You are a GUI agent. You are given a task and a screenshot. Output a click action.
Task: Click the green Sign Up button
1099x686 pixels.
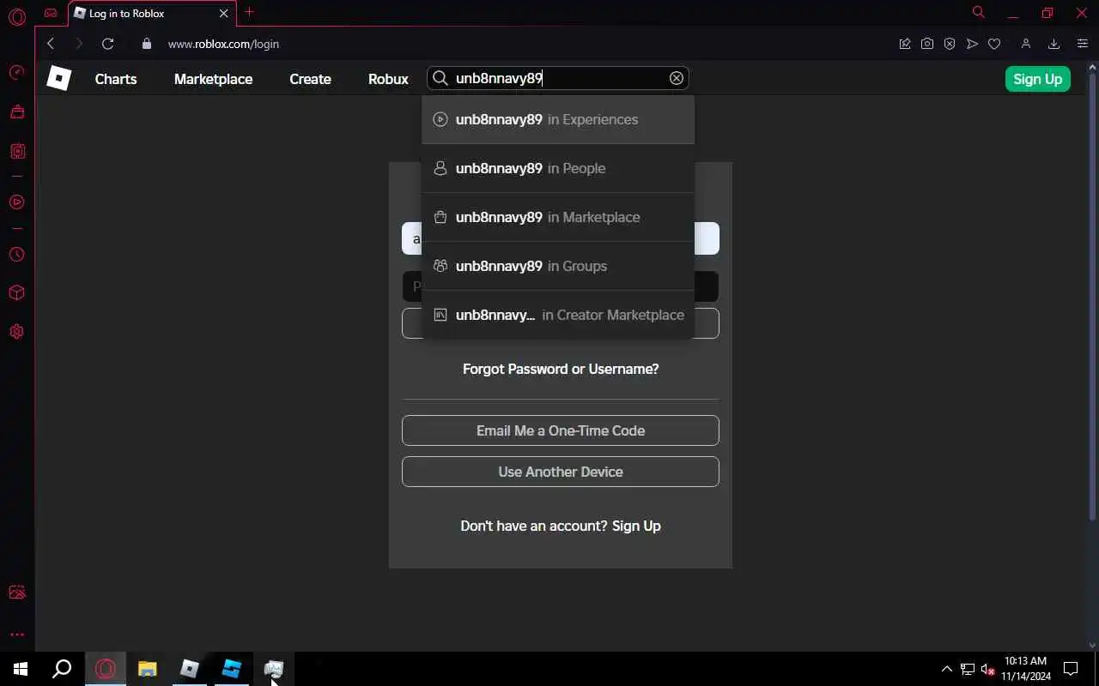click(x=1037, y=79)
